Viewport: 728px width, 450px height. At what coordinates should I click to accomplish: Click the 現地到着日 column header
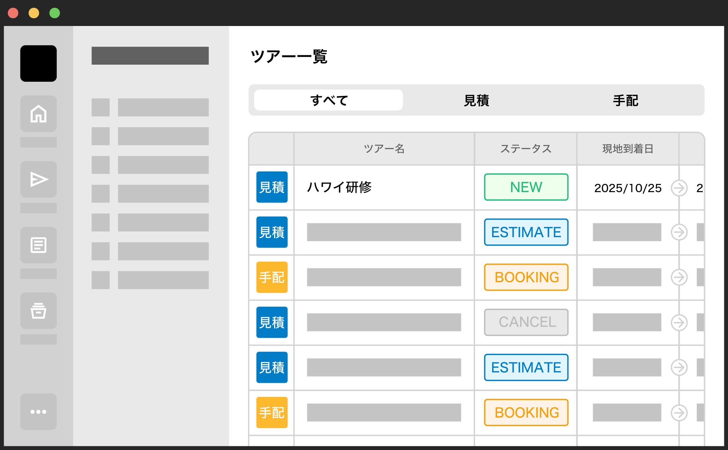pyautogui.click(x=628, y=149)
